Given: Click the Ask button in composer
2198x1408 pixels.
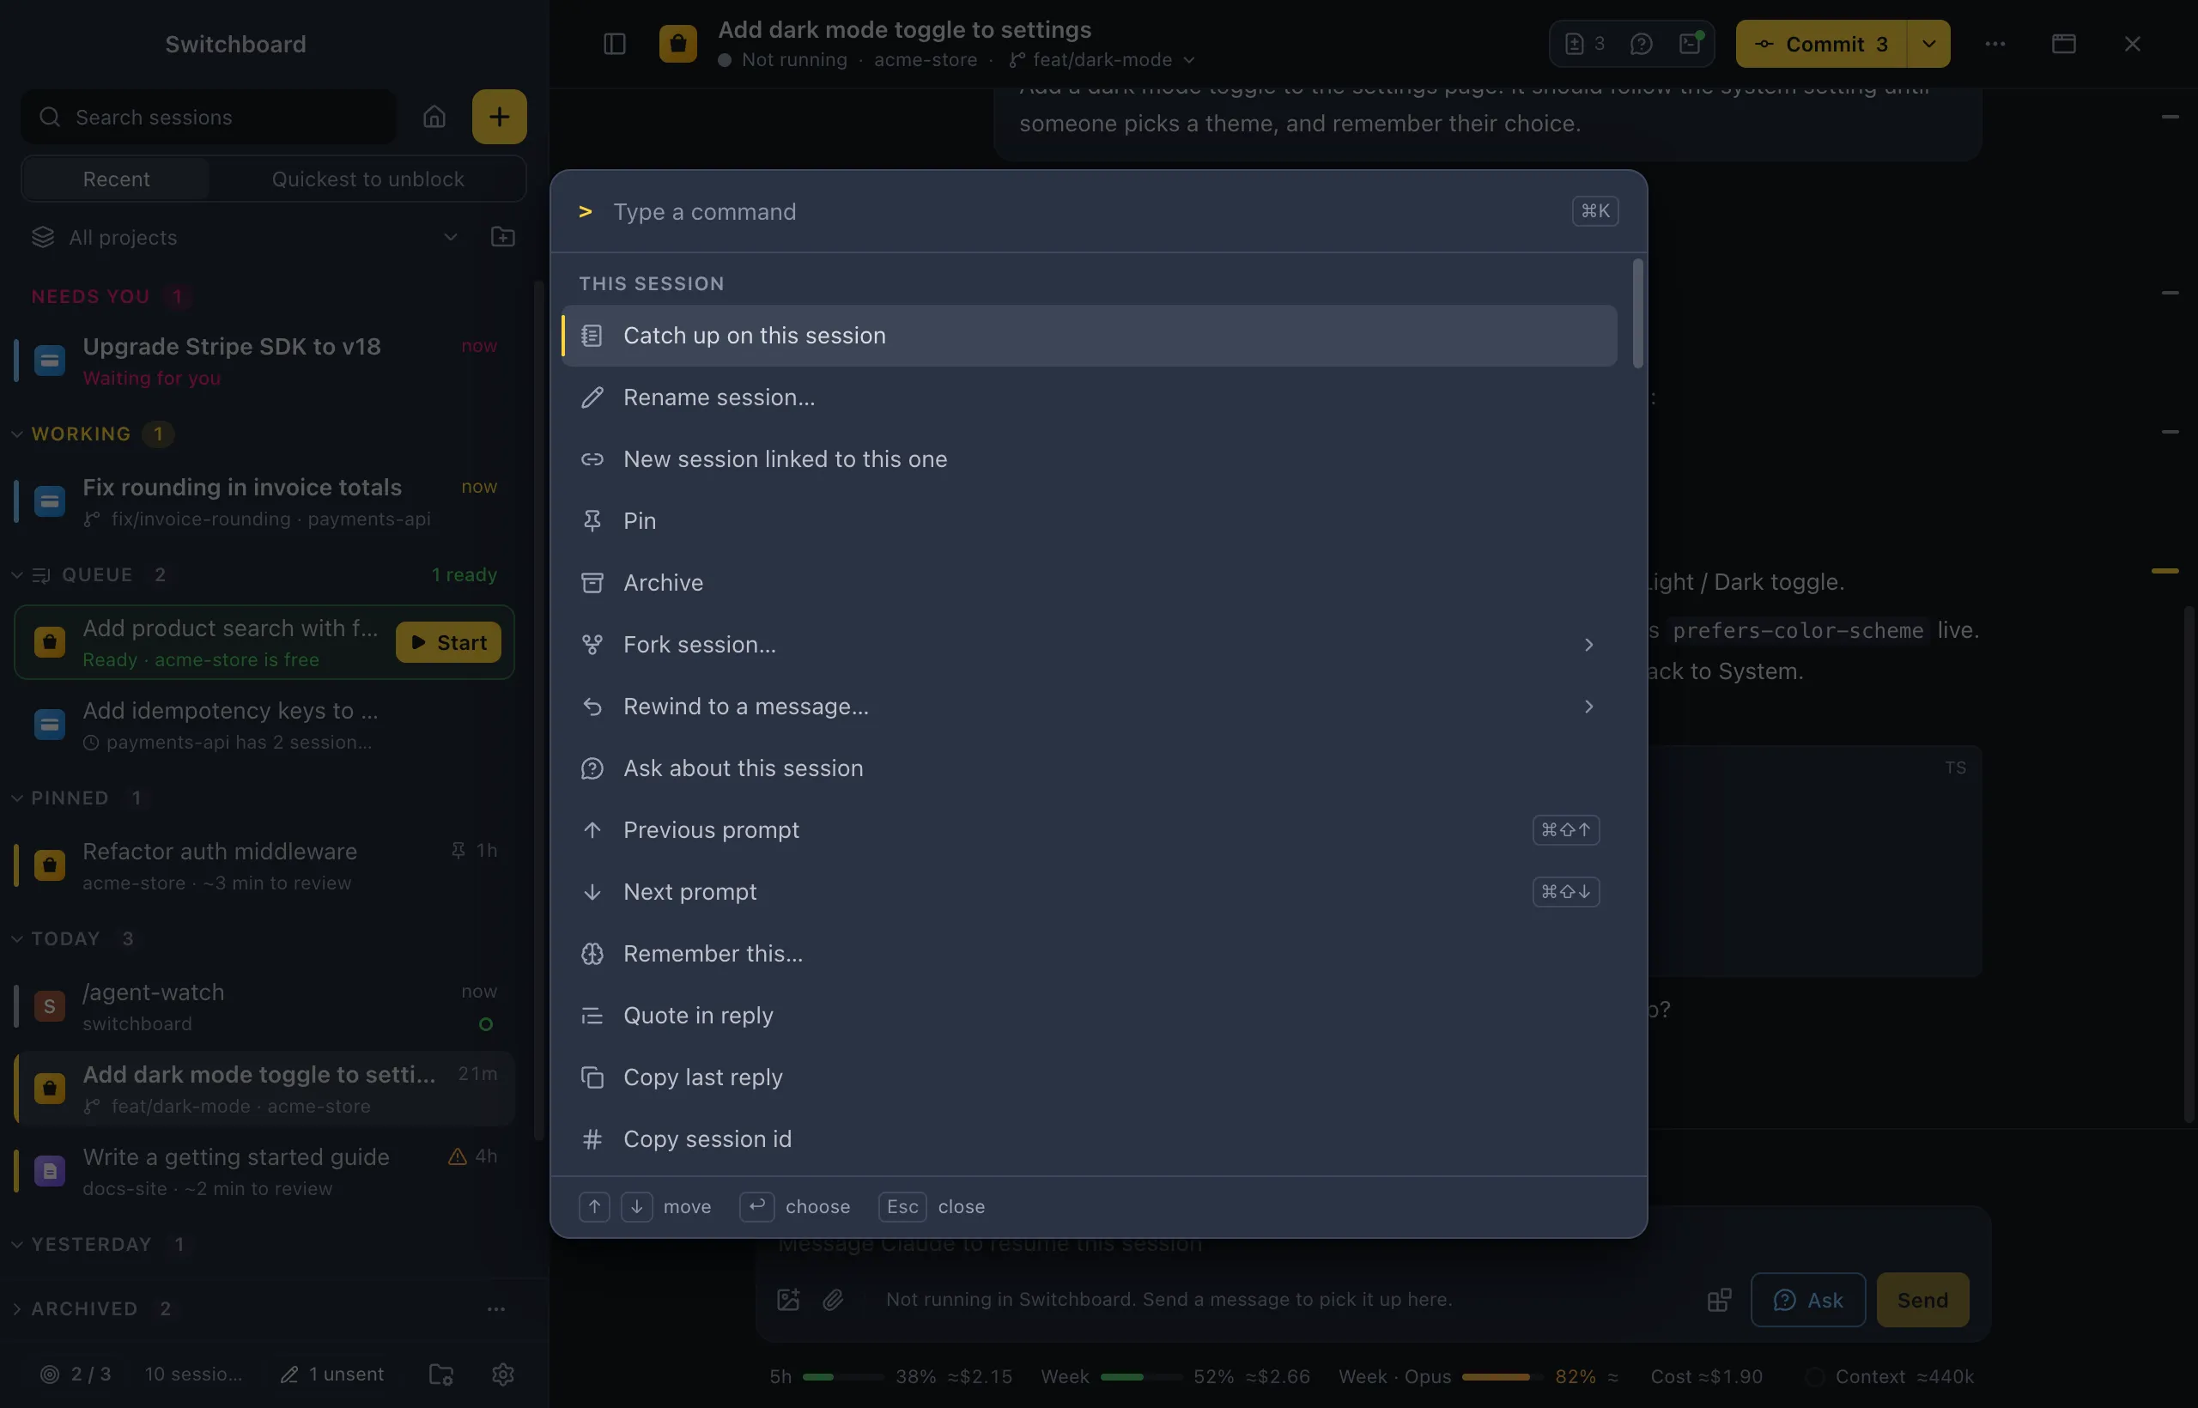Looking at the screenshot, I should pyautogui.click(x=1807, y=1299).
